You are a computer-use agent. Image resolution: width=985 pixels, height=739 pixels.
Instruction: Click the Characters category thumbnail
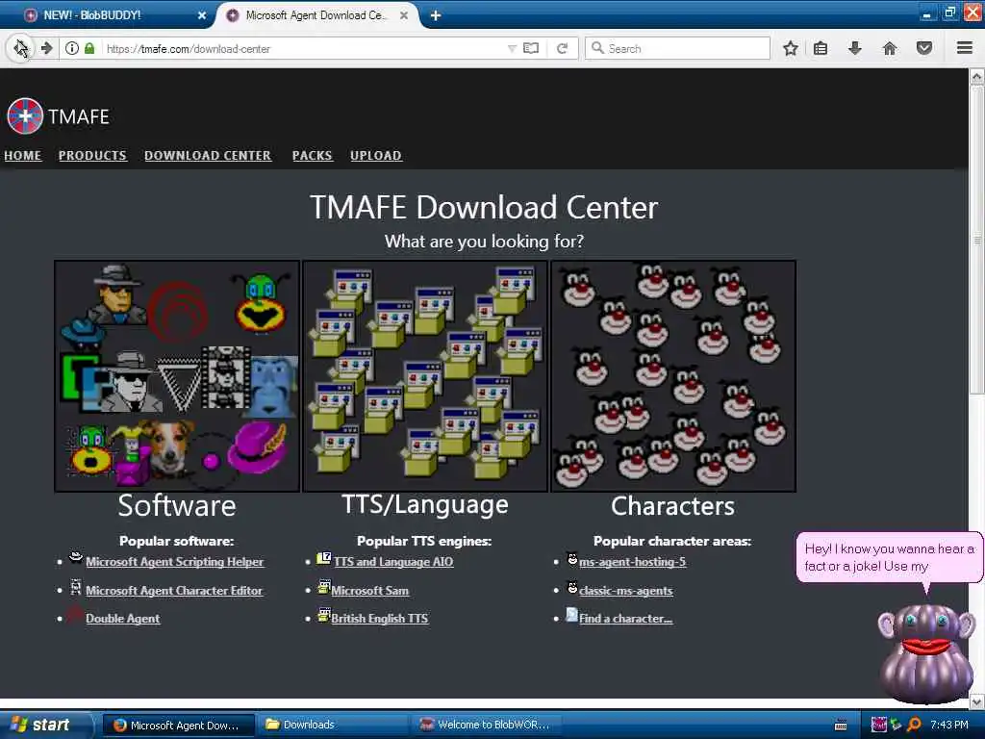[x=673, y=376]
